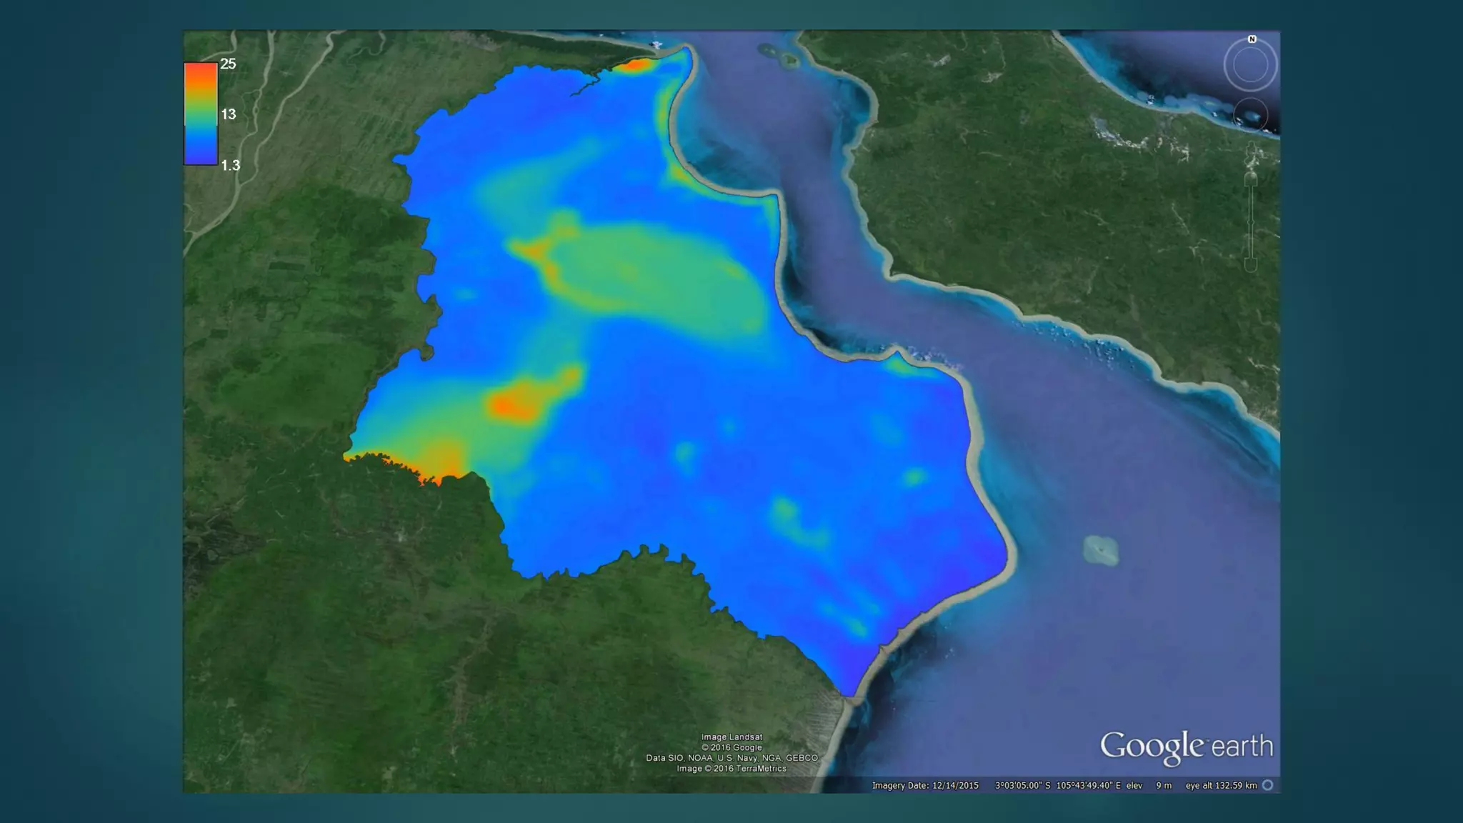Select the Street View pegman icon
This screenshot has width=1463, height=823.
point(1251,151)
